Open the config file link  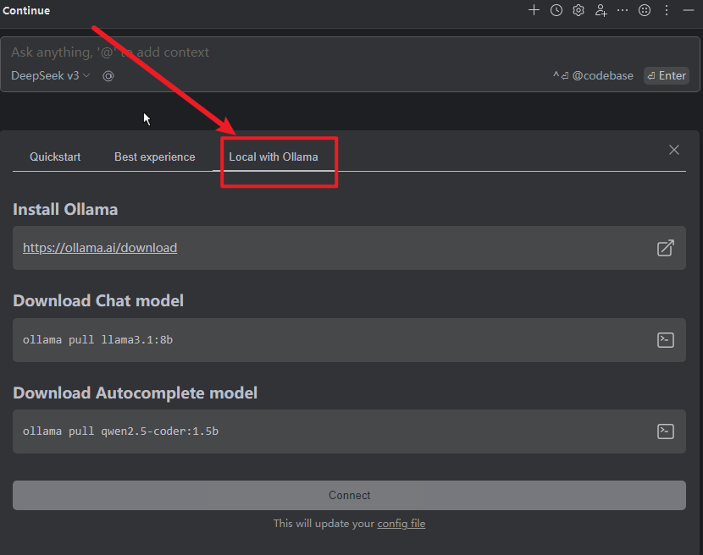tap(401, 523)
